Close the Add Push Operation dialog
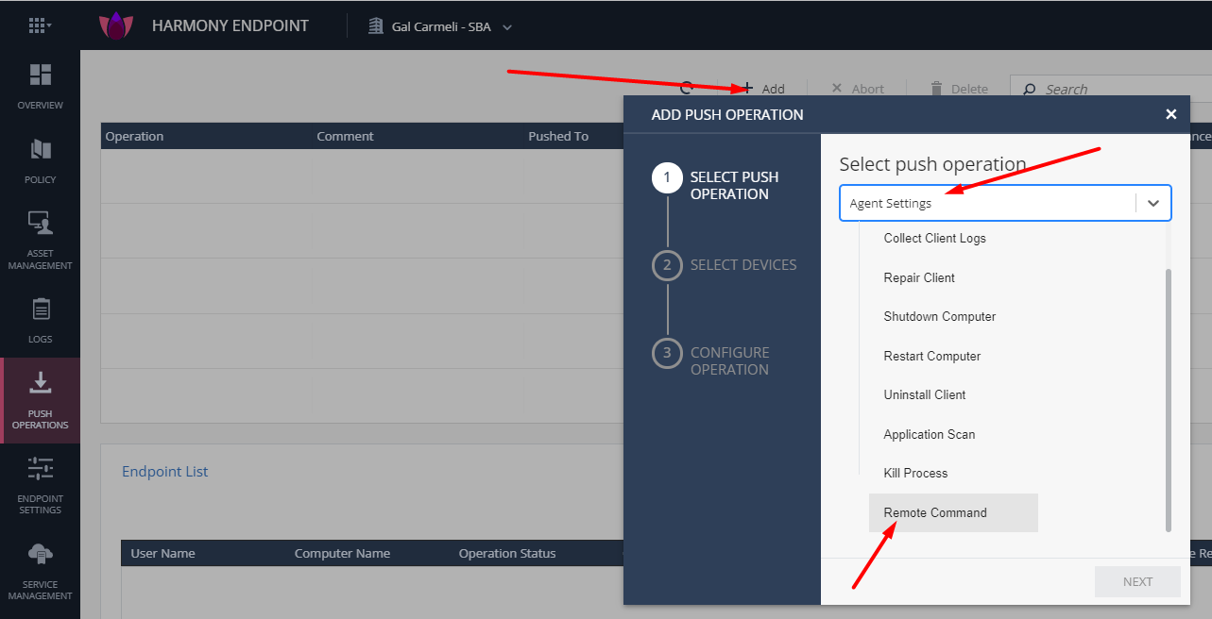The image size is (1212, 619). point(1171,114)
